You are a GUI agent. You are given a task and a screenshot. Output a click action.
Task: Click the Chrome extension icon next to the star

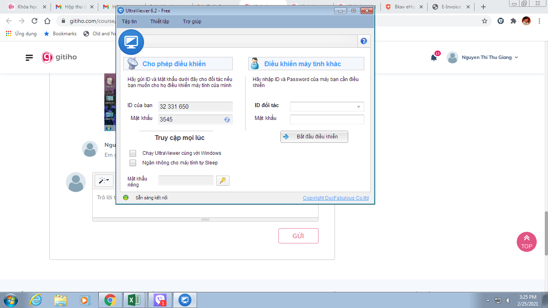pyautogui.click(x=501, y=21)
